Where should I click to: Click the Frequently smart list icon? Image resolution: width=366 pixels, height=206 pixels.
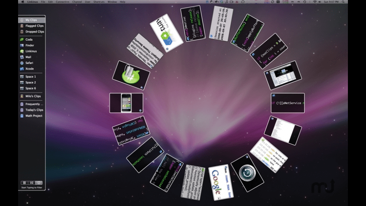point(22,104)
